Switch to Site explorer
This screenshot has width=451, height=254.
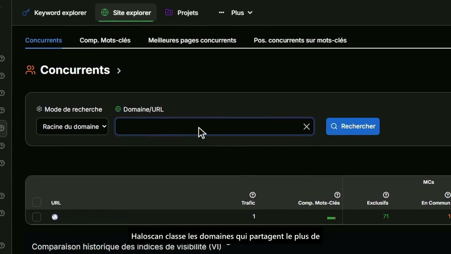(126, 13)
